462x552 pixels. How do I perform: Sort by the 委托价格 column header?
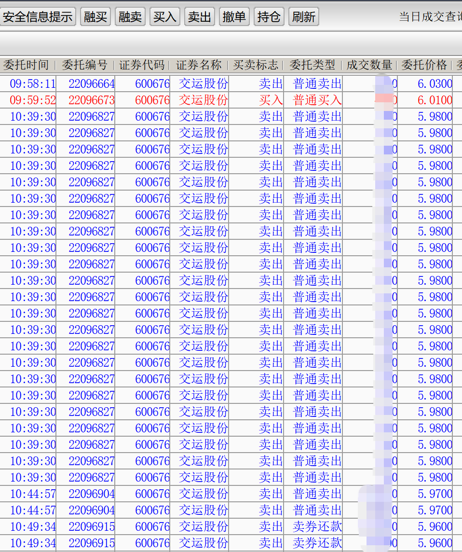424,65
